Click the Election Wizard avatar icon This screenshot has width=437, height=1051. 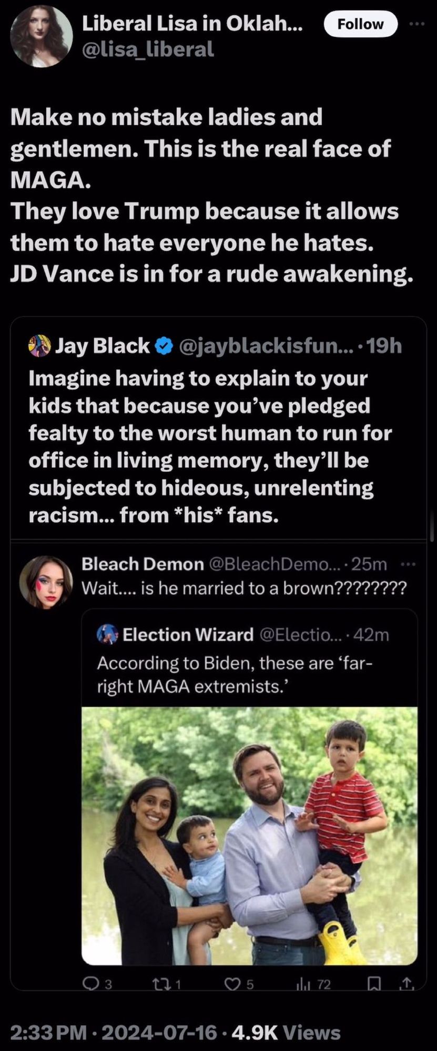(107, 635)
